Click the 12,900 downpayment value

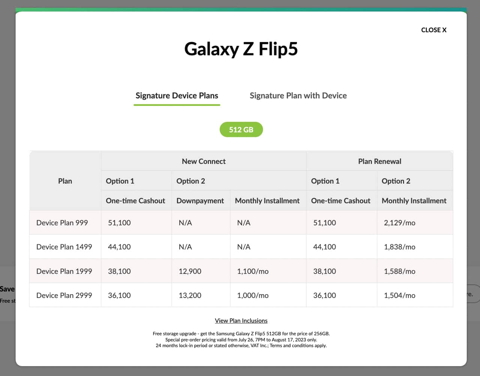tap(190, 271)
